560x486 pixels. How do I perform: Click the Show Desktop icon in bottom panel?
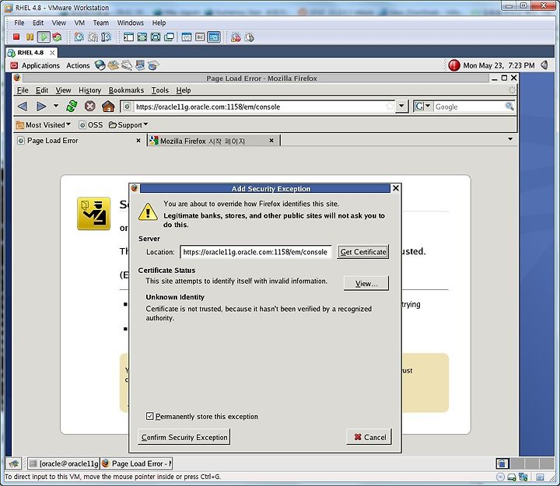click(x=14, y=463)
